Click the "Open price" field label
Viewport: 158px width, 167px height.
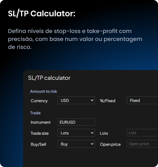(x=110, y=144)
